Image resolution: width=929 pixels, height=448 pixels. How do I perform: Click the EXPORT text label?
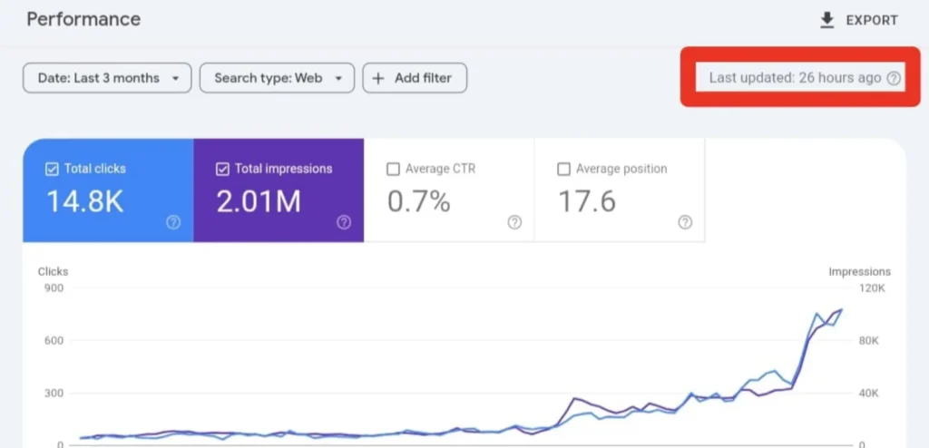tap(871, 20)
